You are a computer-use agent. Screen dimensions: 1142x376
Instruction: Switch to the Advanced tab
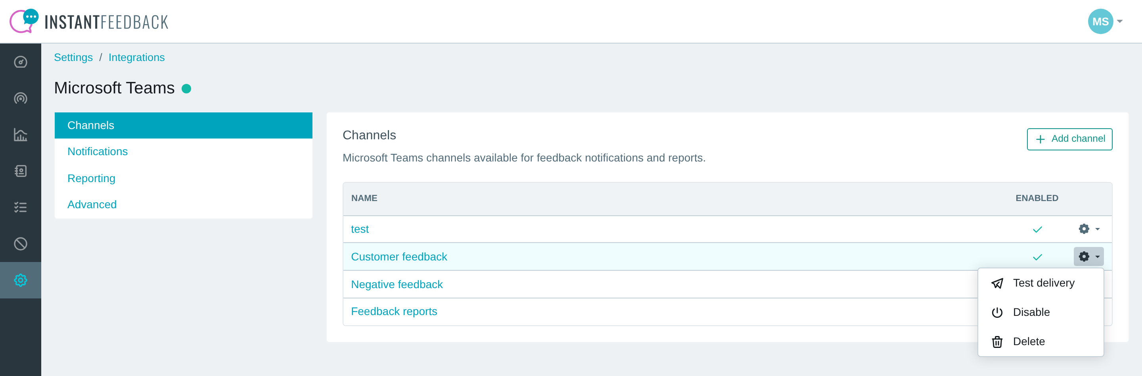pyautogui.click(x=184, y=204)
